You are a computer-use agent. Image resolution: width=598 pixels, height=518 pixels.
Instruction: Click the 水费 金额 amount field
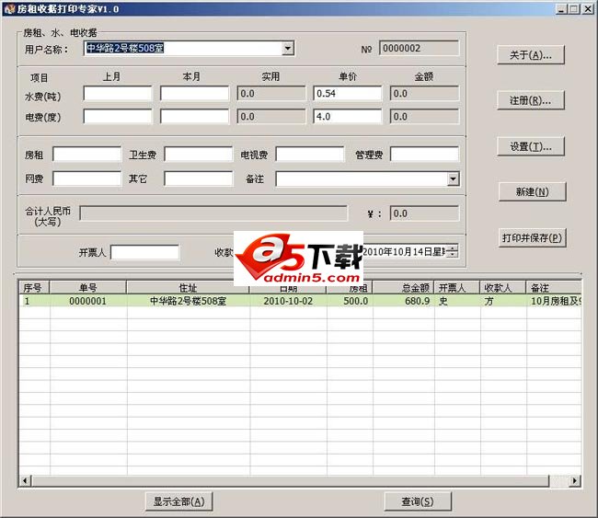click(424, 94)
